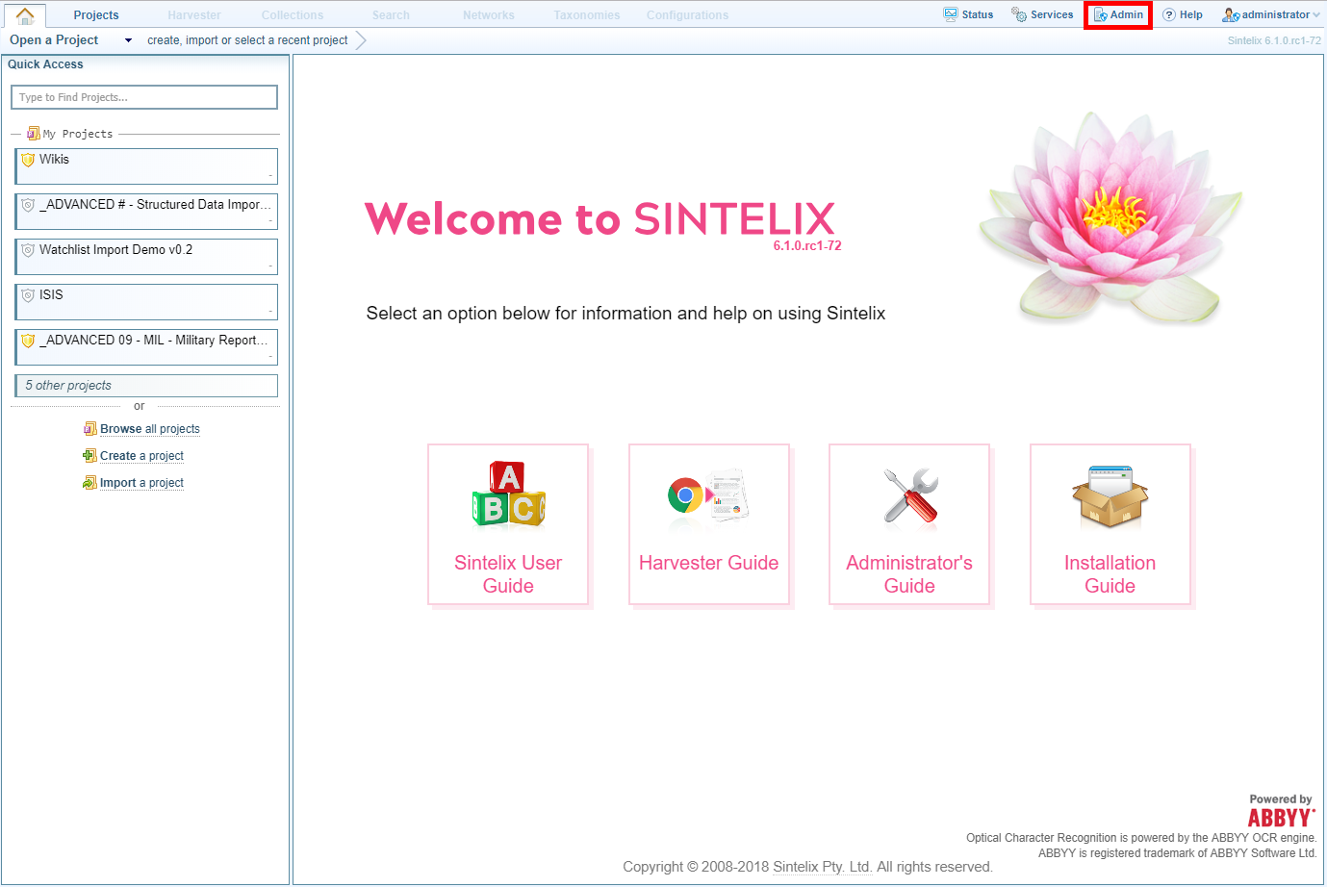This screenshot has height=887, width=1327.
Task: Click the breadcrumb chevron after recent project
Action: [361, 40]
